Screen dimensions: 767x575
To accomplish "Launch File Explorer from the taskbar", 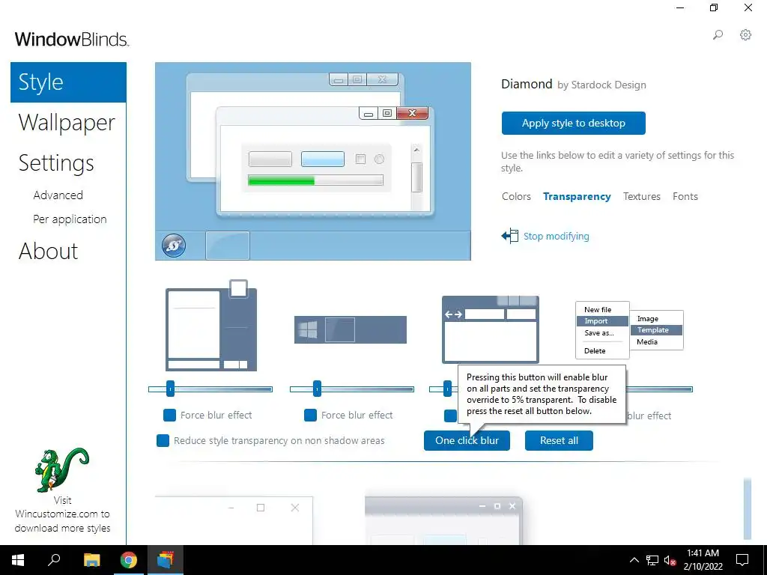I will tap(91, 560).
